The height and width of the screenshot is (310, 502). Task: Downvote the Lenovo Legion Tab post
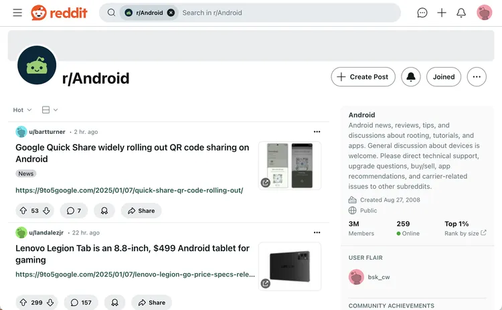50,303
